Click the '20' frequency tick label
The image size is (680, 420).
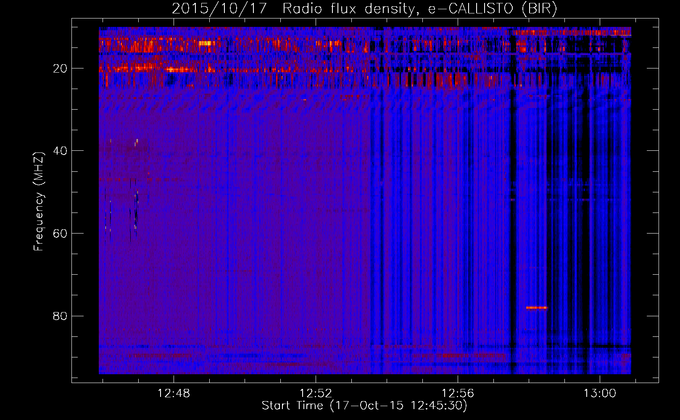pyautogui.click(x=61, y=68)
